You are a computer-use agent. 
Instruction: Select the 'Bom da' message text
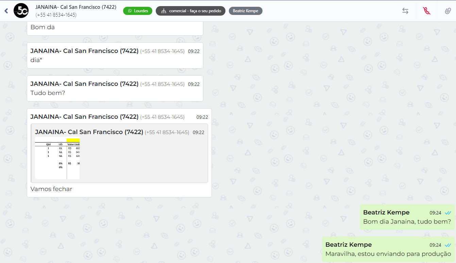[x=43, y=27]
